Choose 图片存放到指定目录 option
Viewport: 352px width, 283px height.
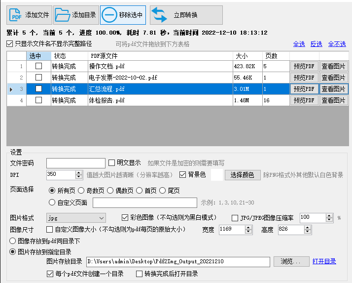[x=13, y=252]
